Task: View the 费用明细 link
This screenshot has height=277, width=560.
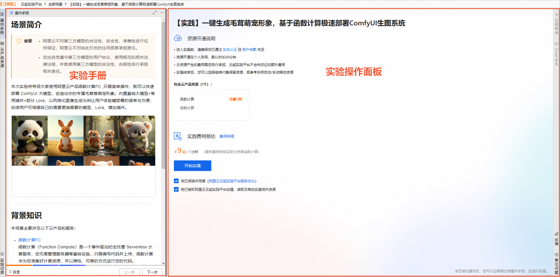Action: point(227,136)
